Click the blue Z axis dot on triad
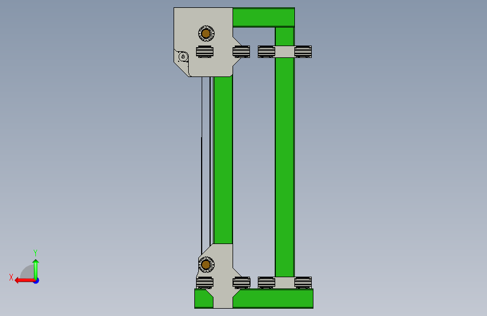Image resolution: width=487 pixels, height=316 pixels. pos(37,281)
